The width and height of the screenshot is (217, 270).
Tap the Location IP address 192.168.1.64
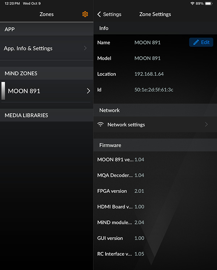click(149, 74)
